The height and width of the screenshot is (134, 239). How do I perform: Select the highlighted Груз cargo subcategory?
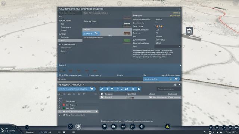70,41
